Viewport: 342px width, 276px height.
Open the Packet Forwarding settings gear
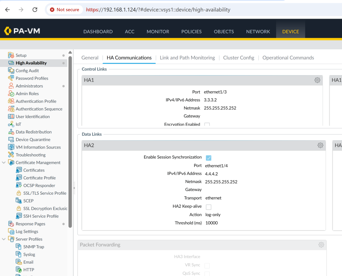click(321, 245)
